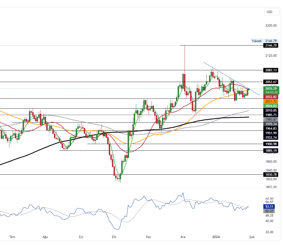283x250 pixels.
Task: Click the Ara month label on time axis
Action: click(183, 237)
